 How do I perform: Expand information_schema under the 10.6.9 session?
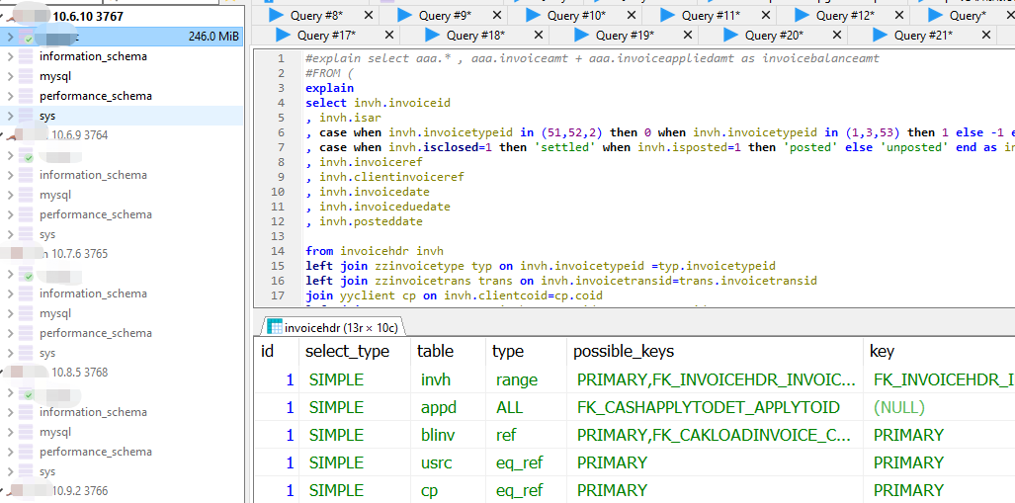(x=10, y=175)
